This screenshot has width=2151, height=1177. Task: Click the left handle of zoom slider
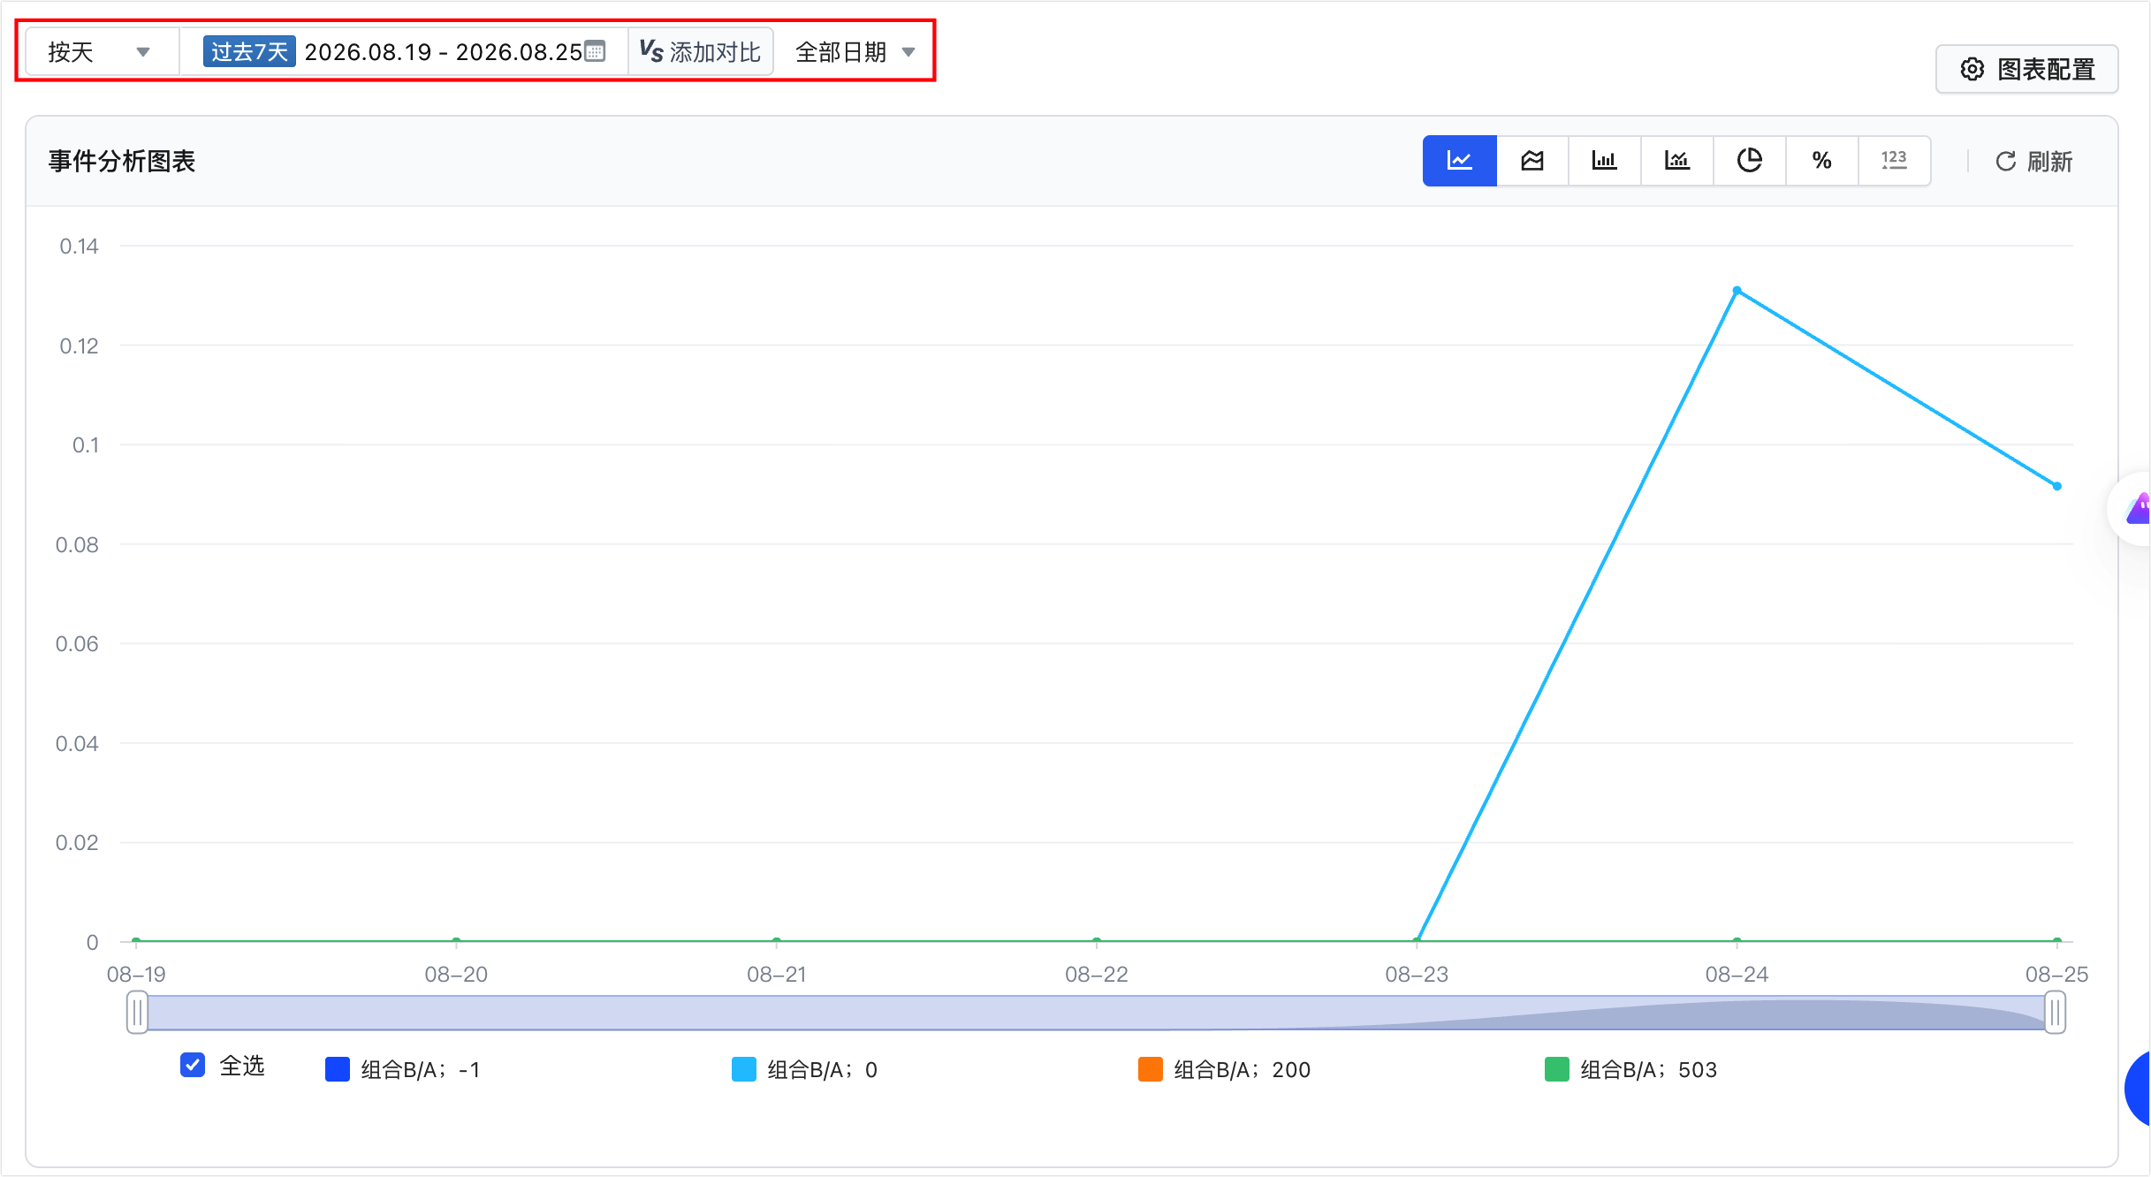(x=137, y=1013)
